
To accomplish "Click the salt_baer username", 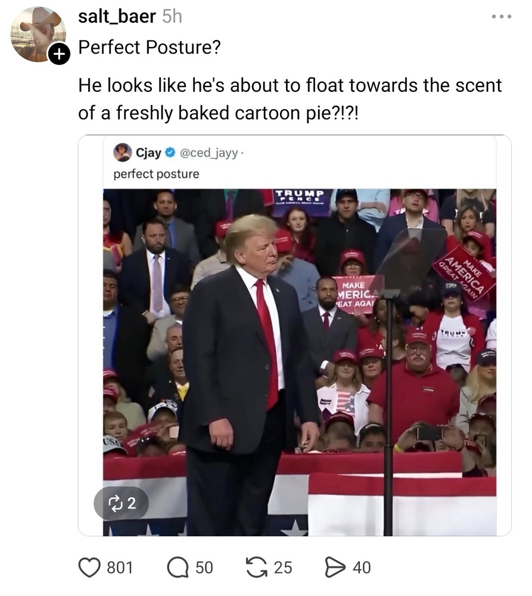I will 117,17.
